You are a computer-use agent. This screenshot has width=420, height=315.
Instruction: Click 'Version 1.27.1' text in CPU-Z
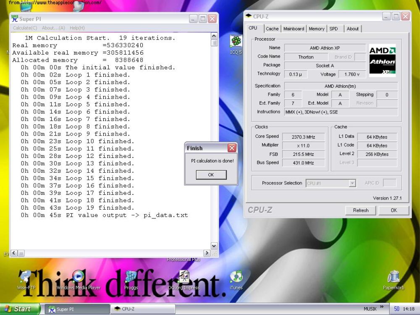click(x=387, y=198)
